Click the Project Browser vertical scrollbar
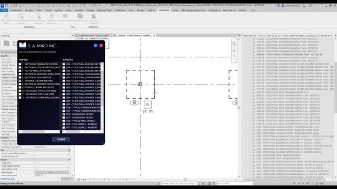The height and width of the screenshot is (189, 337). click(335, 107)
